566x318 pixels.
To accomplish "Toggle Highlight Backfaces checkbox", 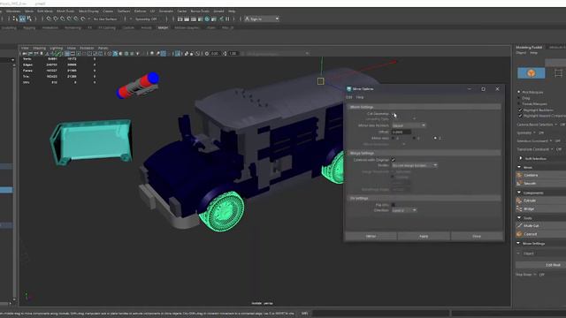I will 521,110.
